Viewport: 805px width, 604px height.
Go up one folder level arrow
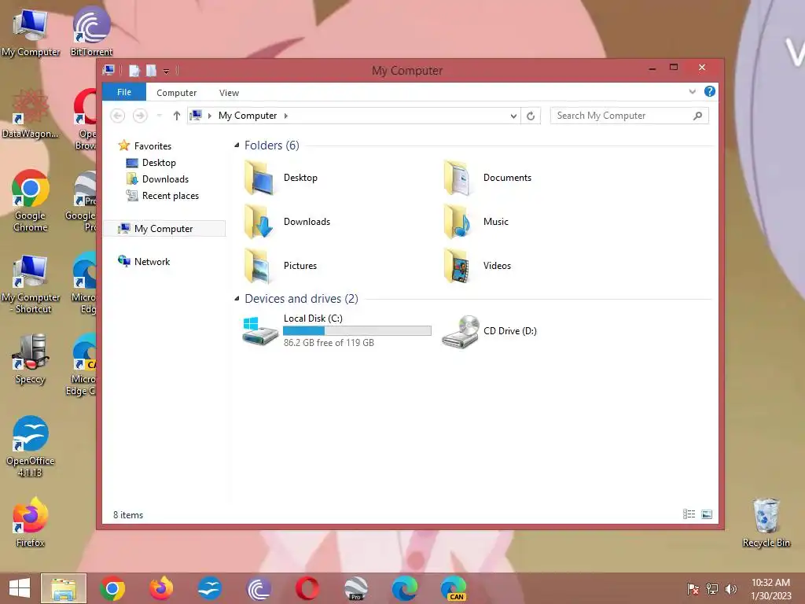177,116
